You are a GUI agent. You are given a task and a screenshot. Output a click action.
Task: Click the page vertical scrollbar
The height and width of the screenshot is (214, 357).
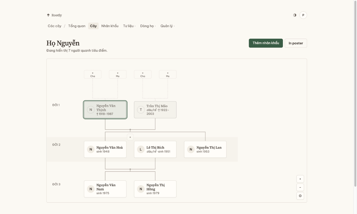pyautogui.click(x=356, y=93)
